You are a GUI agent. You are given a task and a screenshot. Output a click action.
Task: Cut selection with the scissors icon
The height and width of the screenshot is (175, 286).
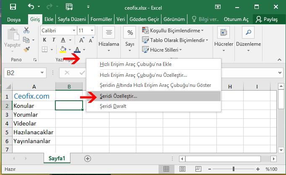click(26, 30)
